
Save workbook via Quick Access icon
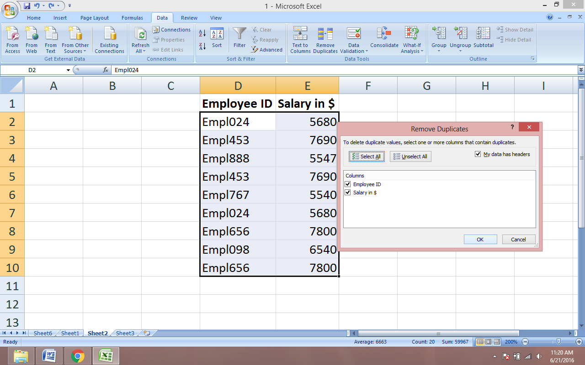point(27,6)
